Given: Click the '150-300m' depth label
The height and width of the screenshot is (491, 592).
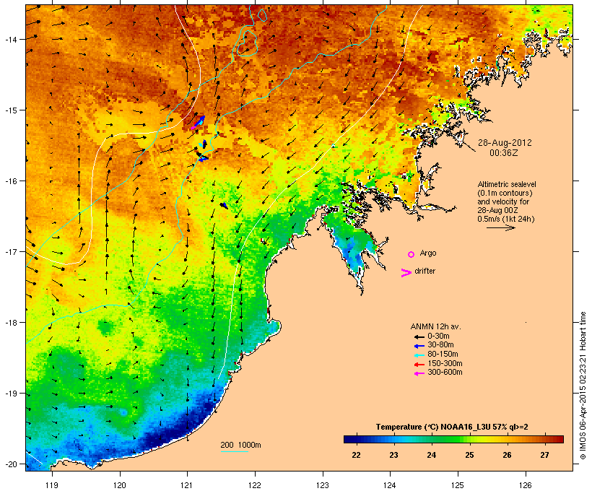Looking at the screenshot, I should [x=445, y=363].
